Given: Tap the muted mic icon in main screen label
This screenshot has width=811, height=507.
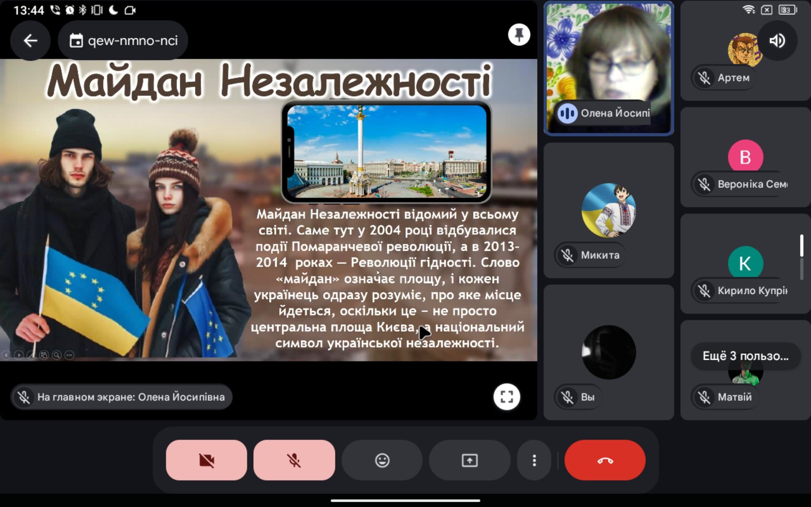Looking at the screenshot, I should coord(24,397).
